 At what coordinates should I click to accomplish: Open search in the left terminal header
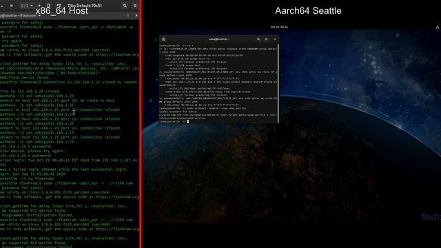(x=125, y=6)
